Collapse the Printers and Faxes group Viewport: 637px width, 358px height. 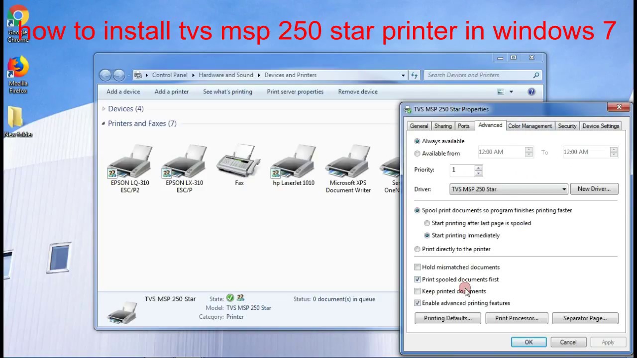(104, 123)
